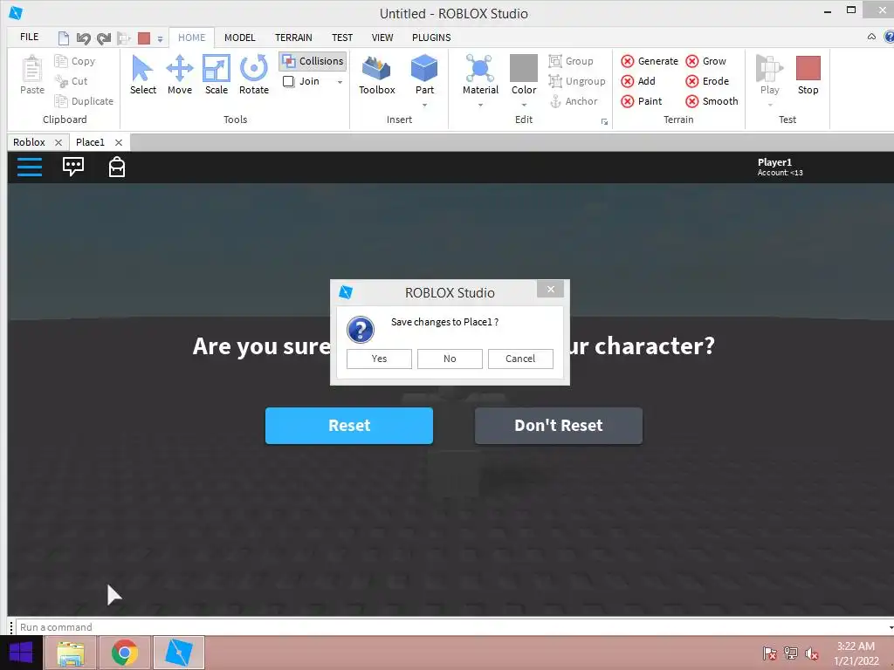Click the terrain Add tool

638,81
